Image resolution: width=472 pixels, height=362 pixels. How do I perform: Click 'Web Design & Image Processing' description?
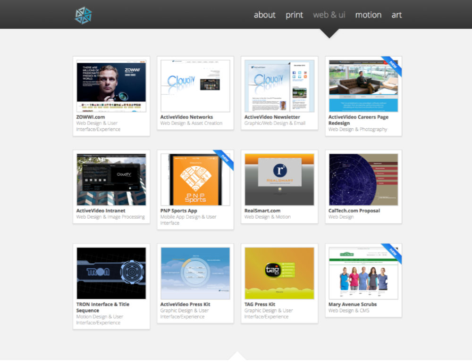tap(110, 217)
